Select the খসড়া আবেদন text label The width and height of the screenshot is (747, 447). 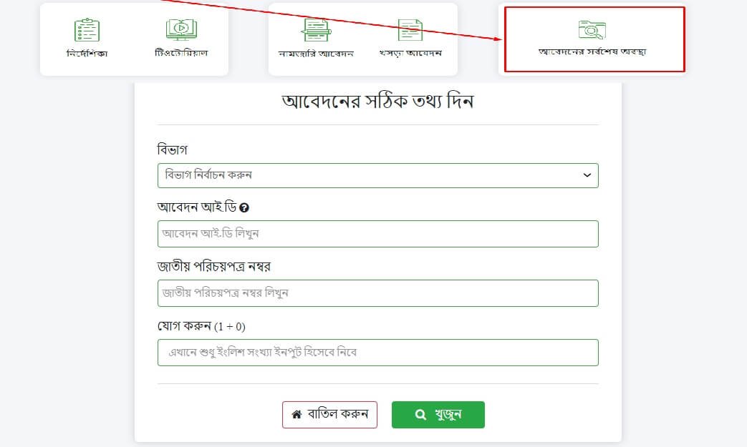pyautogui.click(x=410, y=53)
